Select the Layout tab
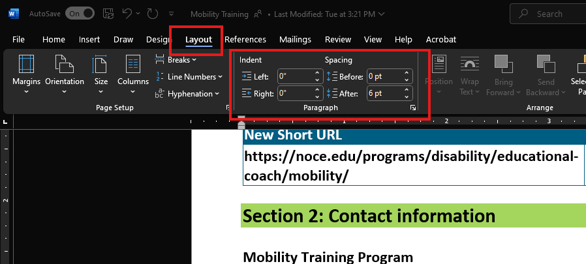 (x=198, y=40)
